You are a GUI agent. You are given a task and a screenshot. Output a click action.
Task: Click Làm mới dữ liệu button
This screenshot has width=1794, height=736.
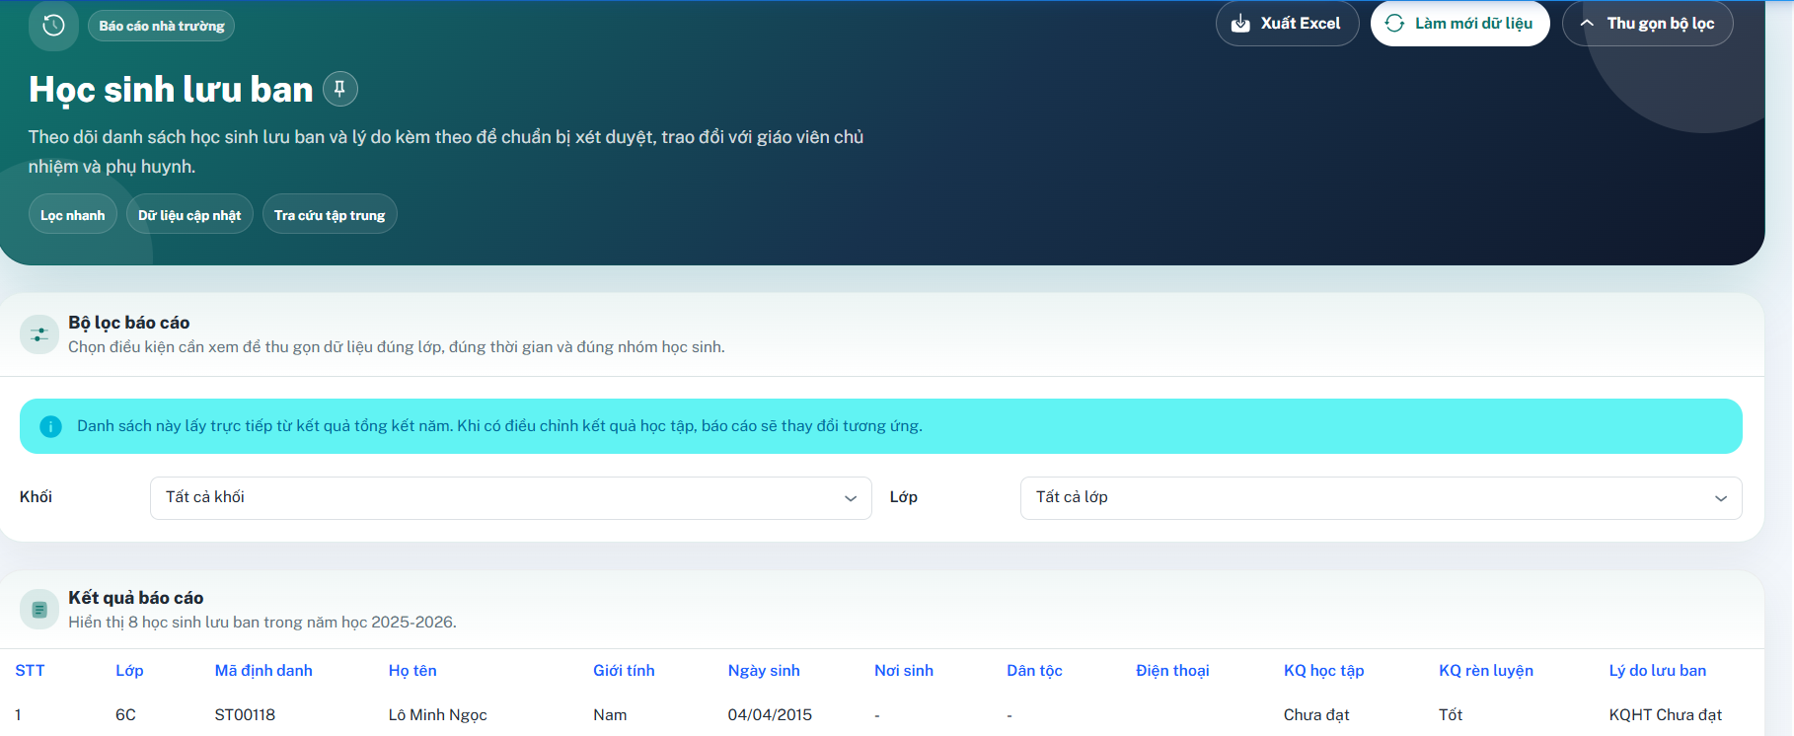(1459, 24)
